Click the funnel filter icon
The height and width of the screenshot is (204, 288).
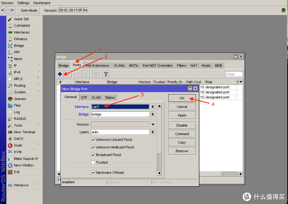pyautogui.click(x=106, y=74)
